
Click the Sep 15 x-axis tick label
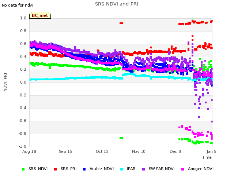pyautogui.click(x=65, y=151)
